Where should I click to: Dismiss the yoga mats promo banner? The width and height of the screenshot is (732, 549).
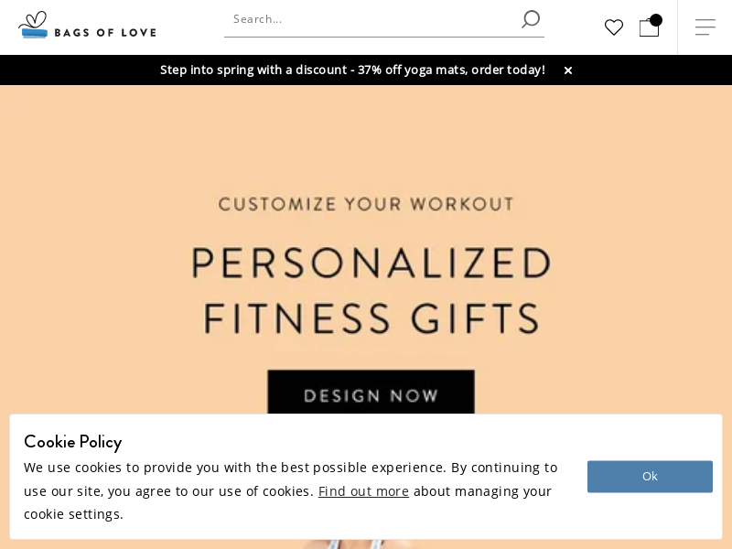coord(567,70)
